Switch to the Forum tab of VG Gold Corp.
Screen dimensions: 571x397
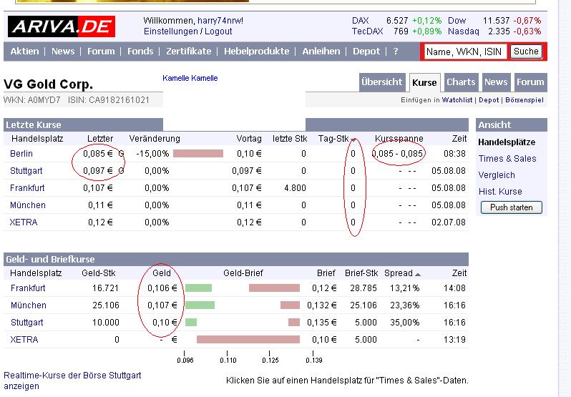(530, 82)
